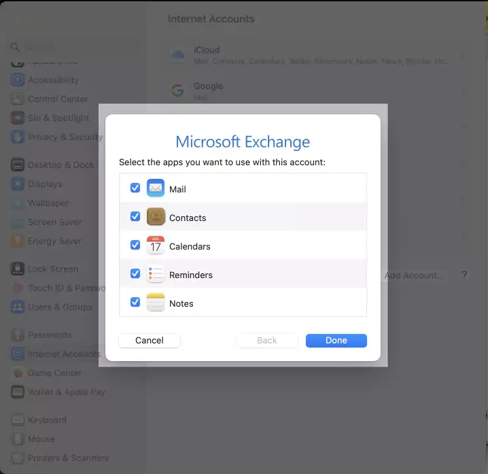This screenshot has width=488, height=474.
Task: Click the Back button
Action: coord(266,341)
